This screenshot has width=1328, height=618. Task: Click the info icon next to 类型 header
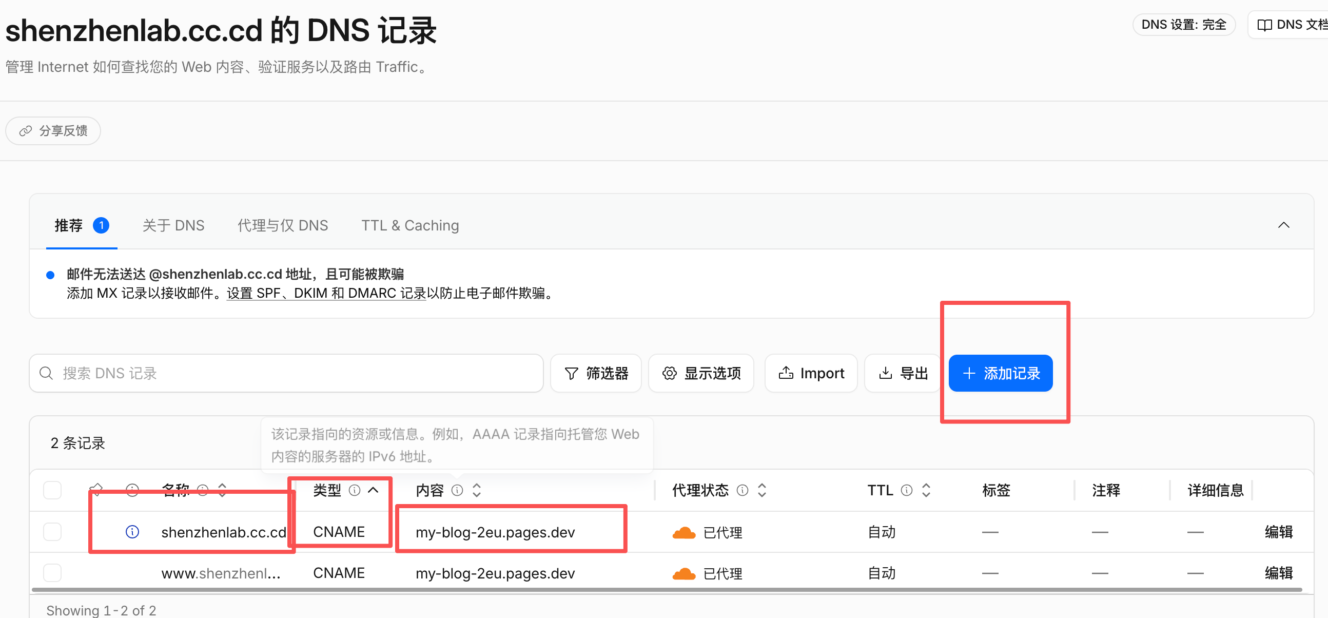click(355, 490)
